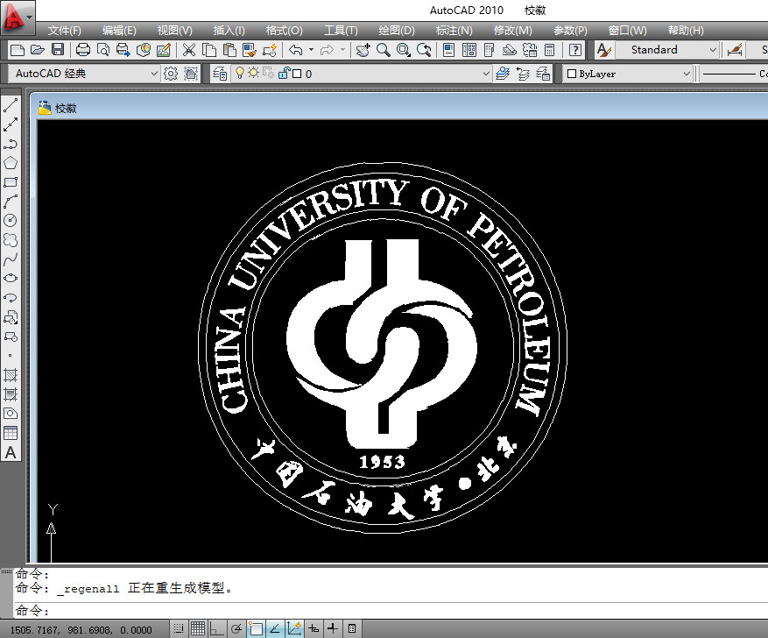Open the 格式(O) menu
Image resolution: width=768 pixels, height=638 pixels.
pos(284,31)
